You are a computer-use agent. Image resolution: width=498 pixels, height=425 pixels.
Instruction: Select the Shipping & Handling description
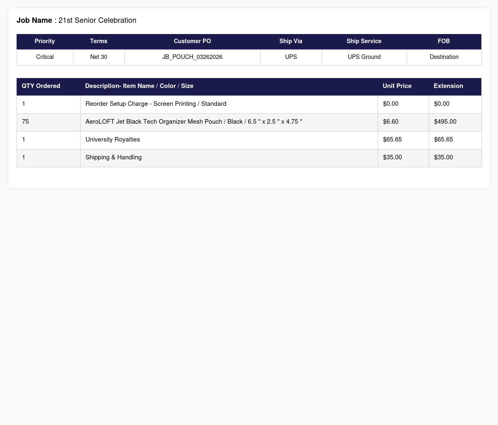(114, 158)
